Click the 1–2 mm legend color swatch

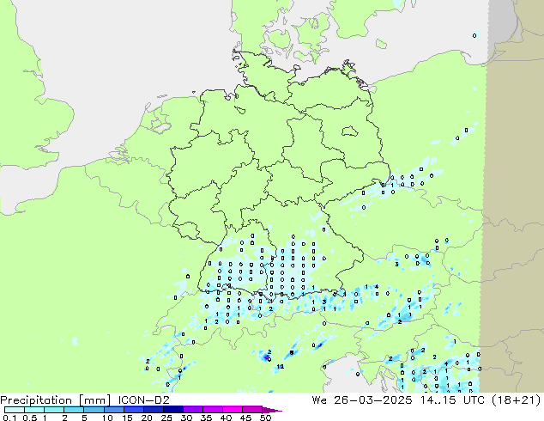[x=54, y=410]
